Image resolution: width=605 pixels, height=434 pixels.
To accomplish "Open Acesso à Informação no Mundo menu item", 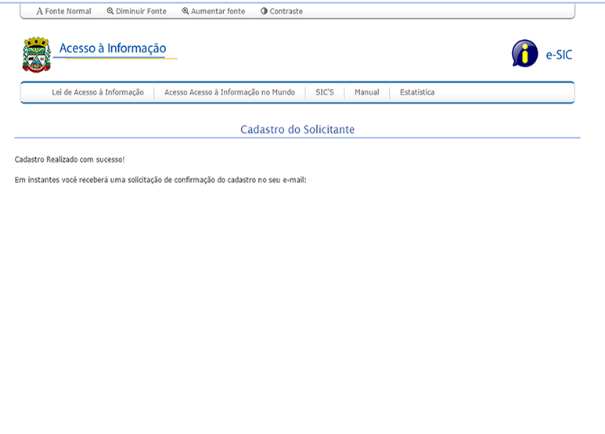I will pos(229,92).
